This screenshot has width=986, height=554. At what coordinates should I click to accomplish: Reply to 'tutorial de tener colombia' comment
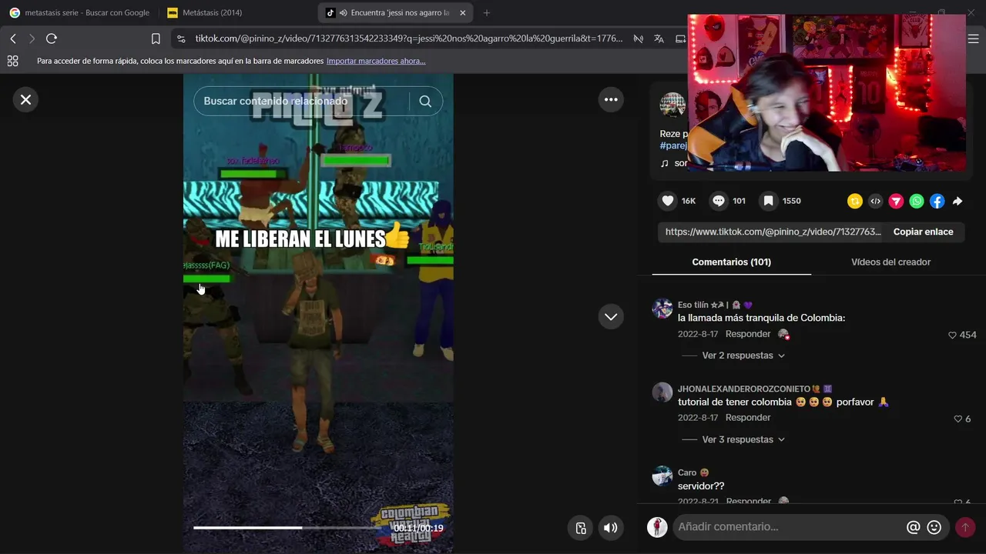point(747,418)
